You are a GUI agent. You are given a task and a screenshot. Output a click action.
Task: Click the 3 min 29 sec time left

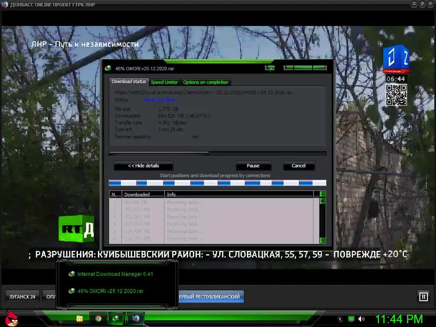(171, 129)
